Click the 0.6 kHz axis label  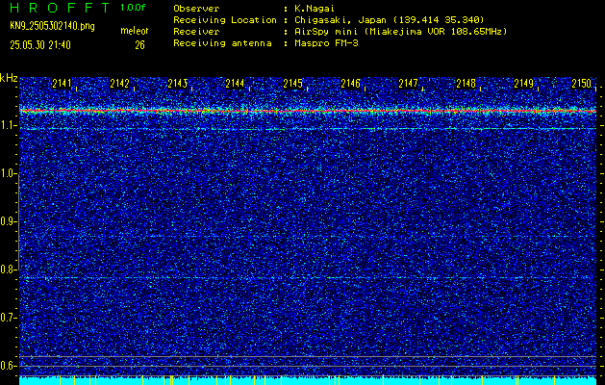8,366
